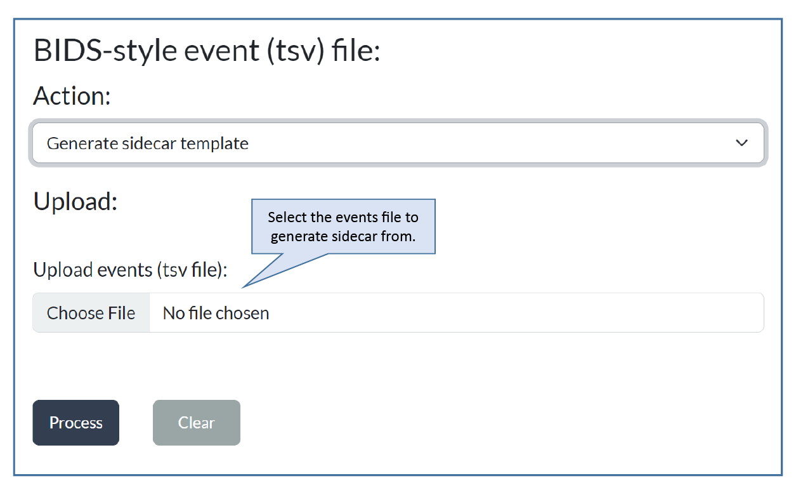This screenshot has height=490, width=803.
Task: Click 'generate sidecar from.' tooltip line
Action: click(x=343, y=237)
